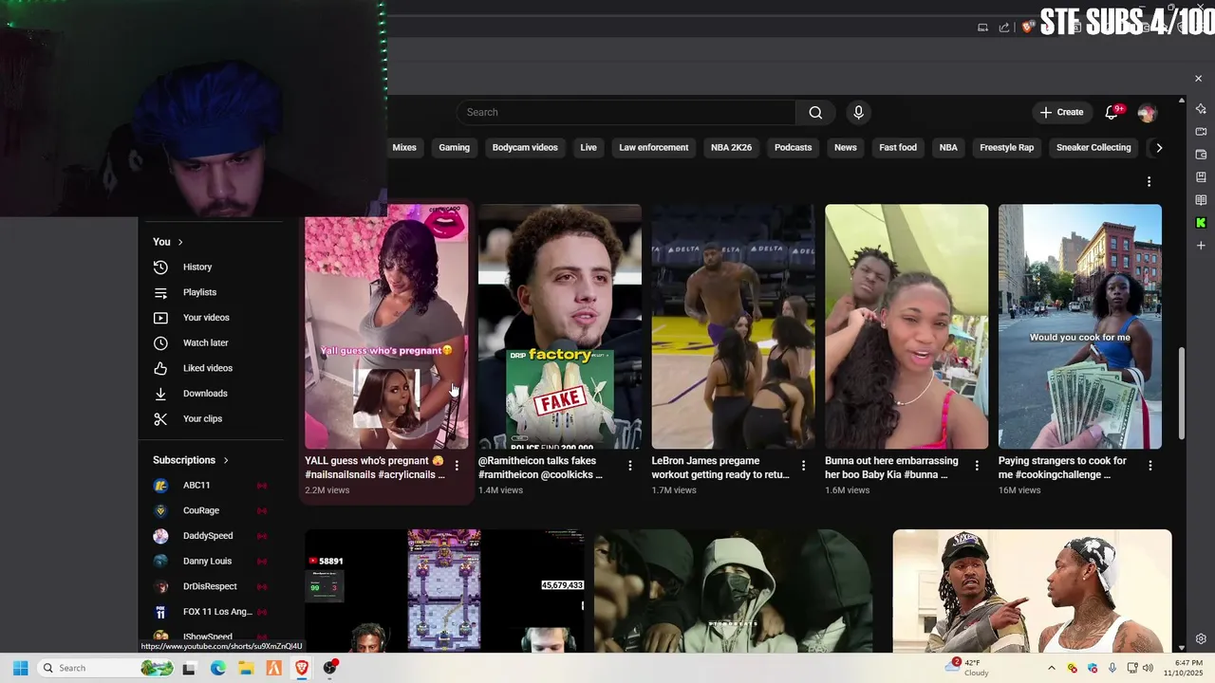The width and height of the screenshot is (1215, 683).
Task: Click the share icon in the address bar
Action: click(1004, 28)
